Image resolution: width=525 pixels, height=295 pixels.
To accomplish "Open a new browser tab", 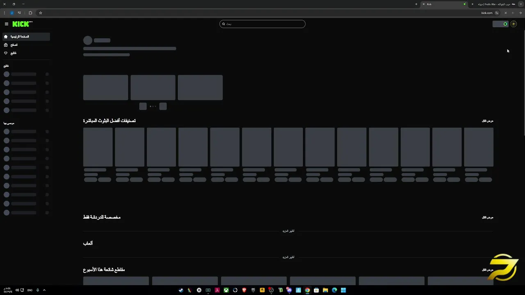I will 416,4.
